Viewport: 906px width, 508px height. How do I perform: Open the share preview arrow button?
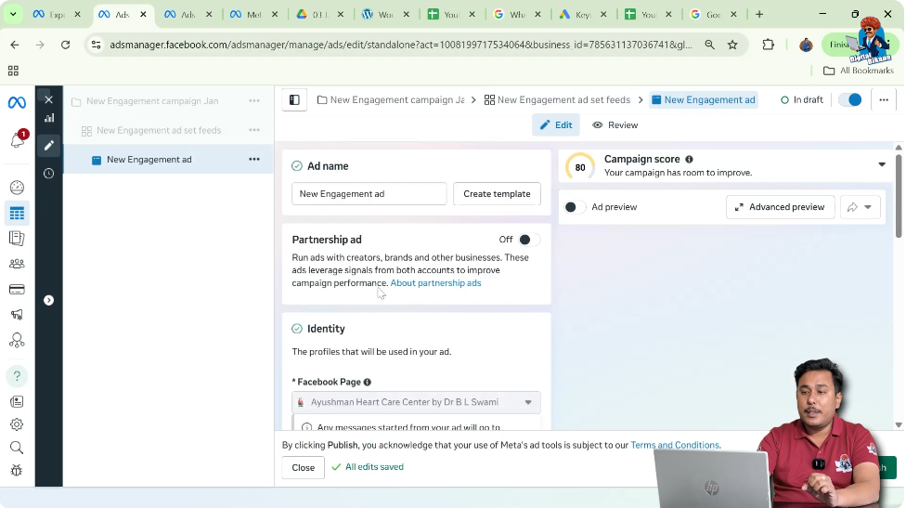click(852, 207)
